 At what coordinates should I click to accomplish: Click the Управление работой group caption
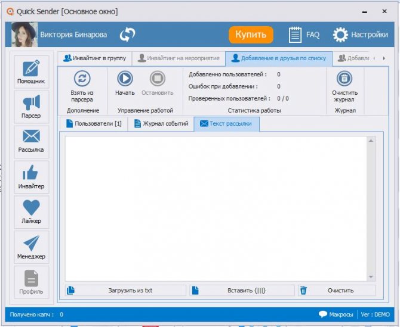click(x=146, y=110)
